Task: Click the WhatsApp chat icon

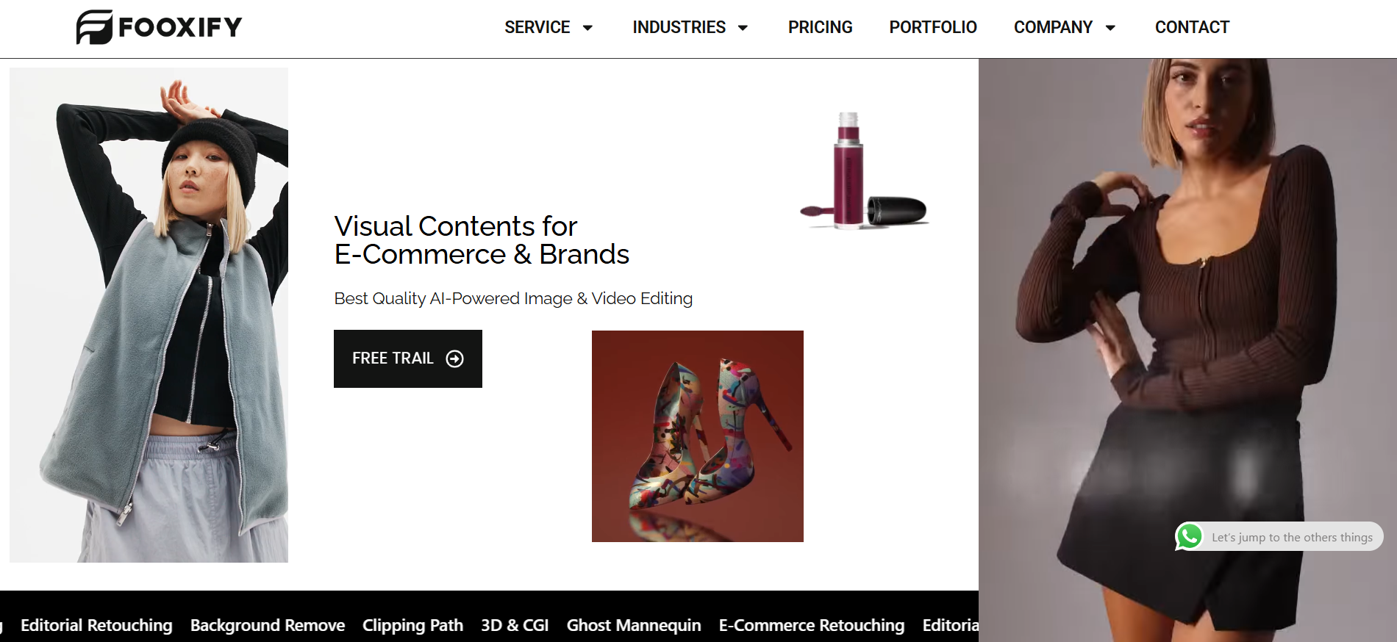Action: 1189,536
